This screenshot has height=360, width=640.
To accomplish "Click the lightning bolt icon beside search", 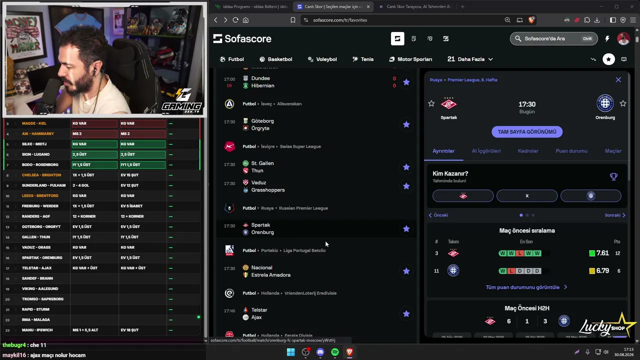I will click(x=607, y=38).
